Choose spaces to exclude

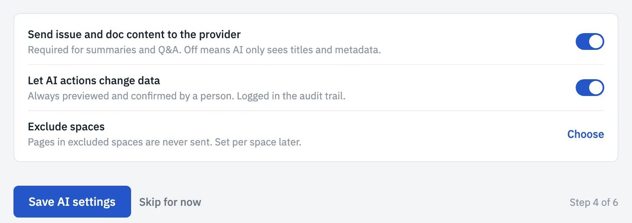coord(585,134)
